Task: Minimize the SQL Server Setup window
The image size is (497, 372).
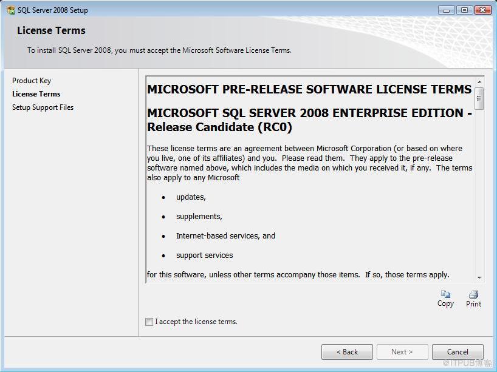Action: (447, 10)
